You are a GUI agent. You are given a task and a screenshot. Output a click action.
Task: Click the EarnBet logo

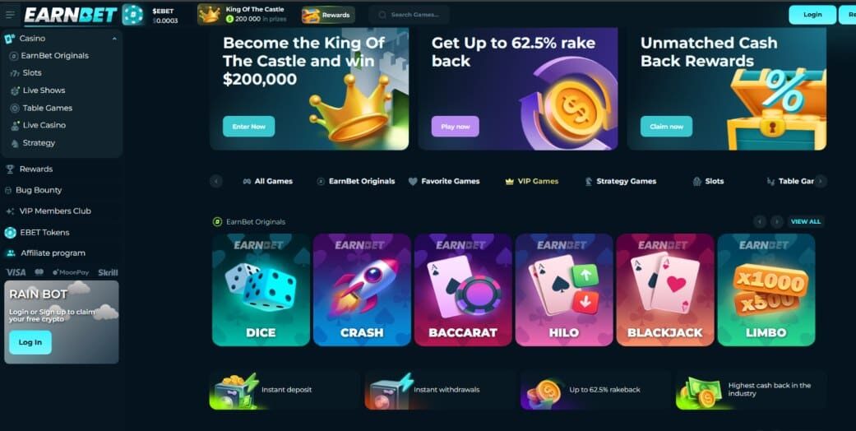71,15
